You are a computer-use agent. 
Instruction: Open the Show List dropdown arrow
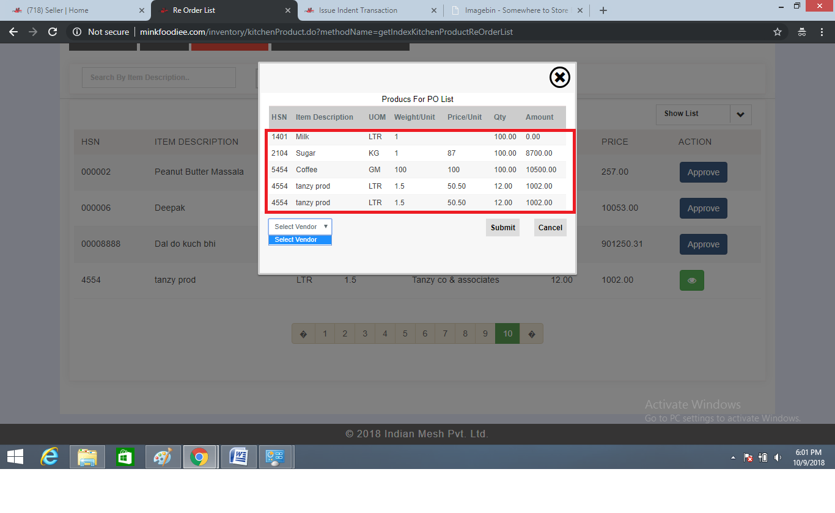[x=740, y=114]
